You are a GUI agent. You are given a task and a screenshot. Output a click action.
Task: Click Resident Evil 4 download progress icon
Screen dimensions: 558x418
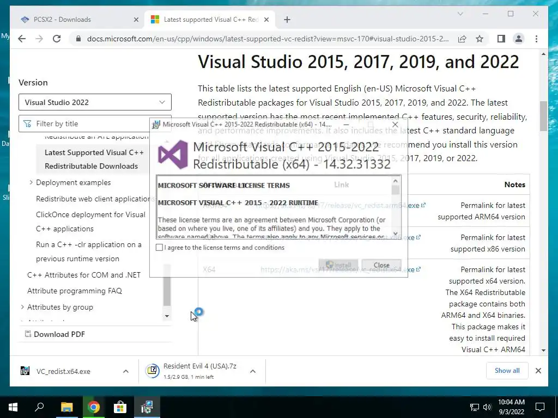coord(153,371)
